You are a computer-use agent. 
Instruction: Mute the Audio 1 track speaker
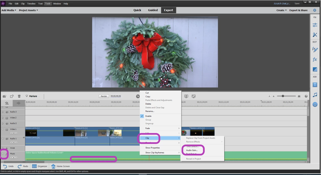[x=7, y=139]
